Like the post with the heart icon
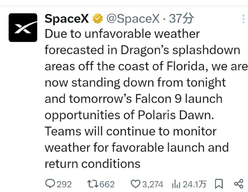The height and width of the screenshot is (192, 248). click(136, 184)
